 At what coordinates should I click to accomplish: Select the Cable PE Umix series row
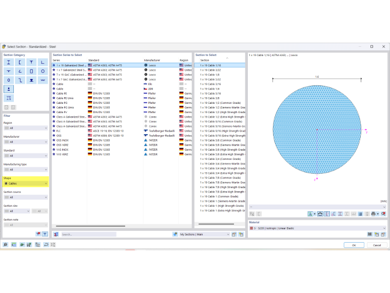click(122, 98)
